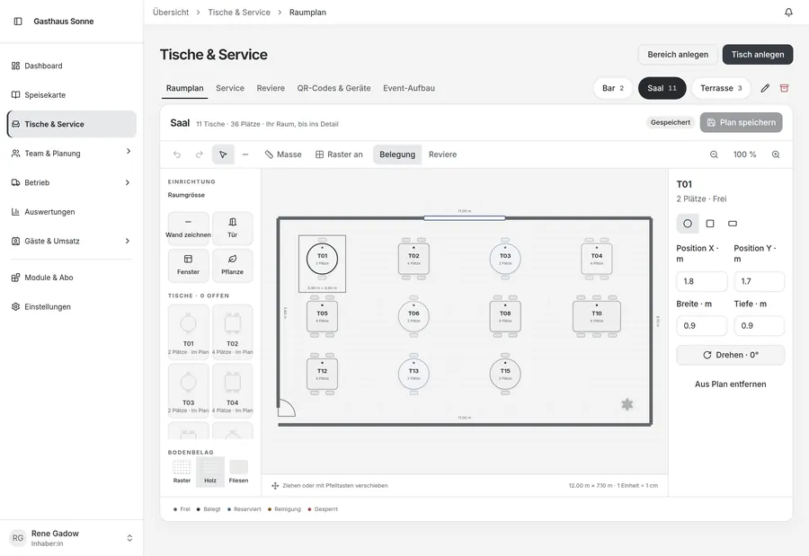Click the Drehen rotate button
Image resolution: width=809 pixels, height=556 pixels.
click(x=730, y=355)
